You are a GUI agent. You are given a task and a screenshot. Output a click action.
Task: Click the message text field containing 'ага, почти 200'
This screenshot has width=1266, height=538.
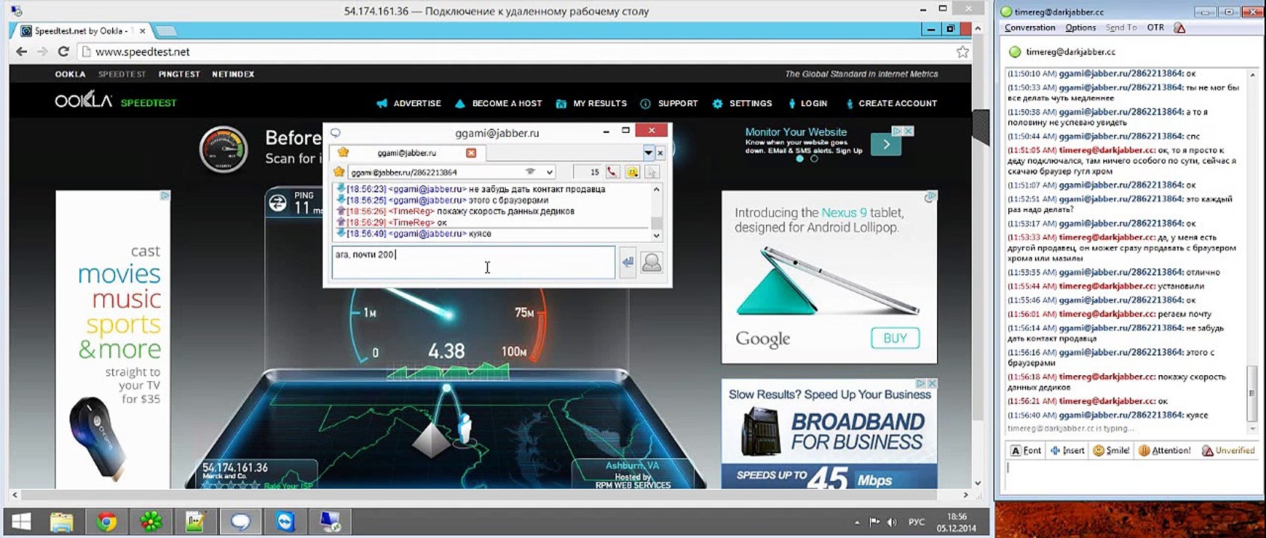point(473,263)
